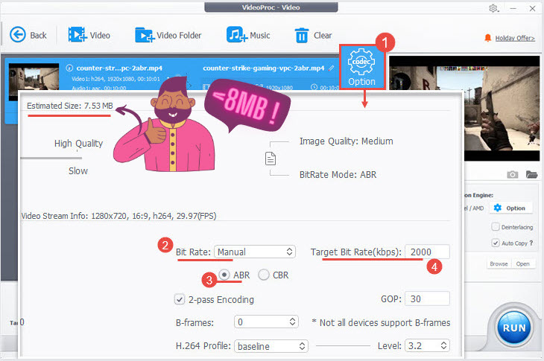Click the source video thumbnail
The width and height of the screenshot is (544, 361).
pos(34,82)
